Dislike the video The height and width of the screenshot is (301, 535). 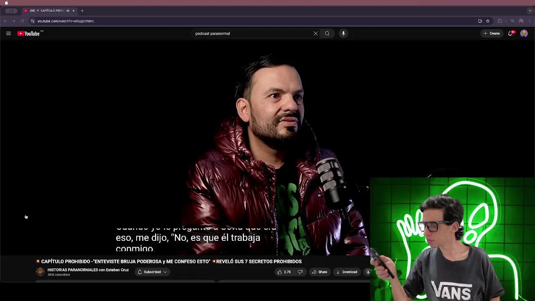point(300,272)
